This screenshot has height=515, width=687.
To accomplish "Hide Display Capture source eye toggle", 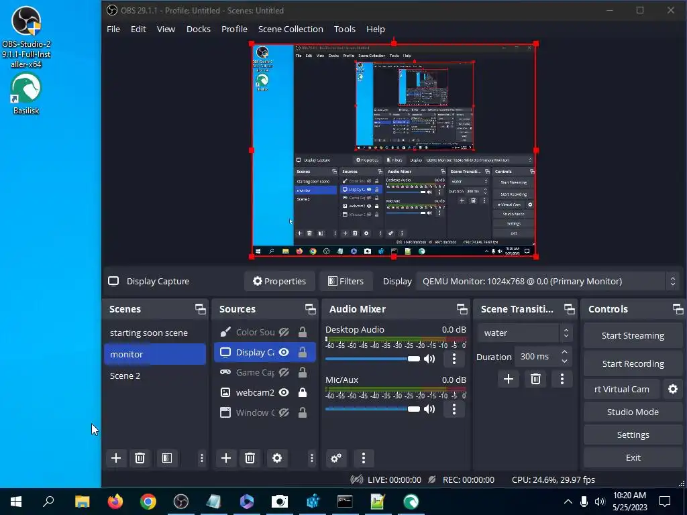I will click(x=284, y=353).
